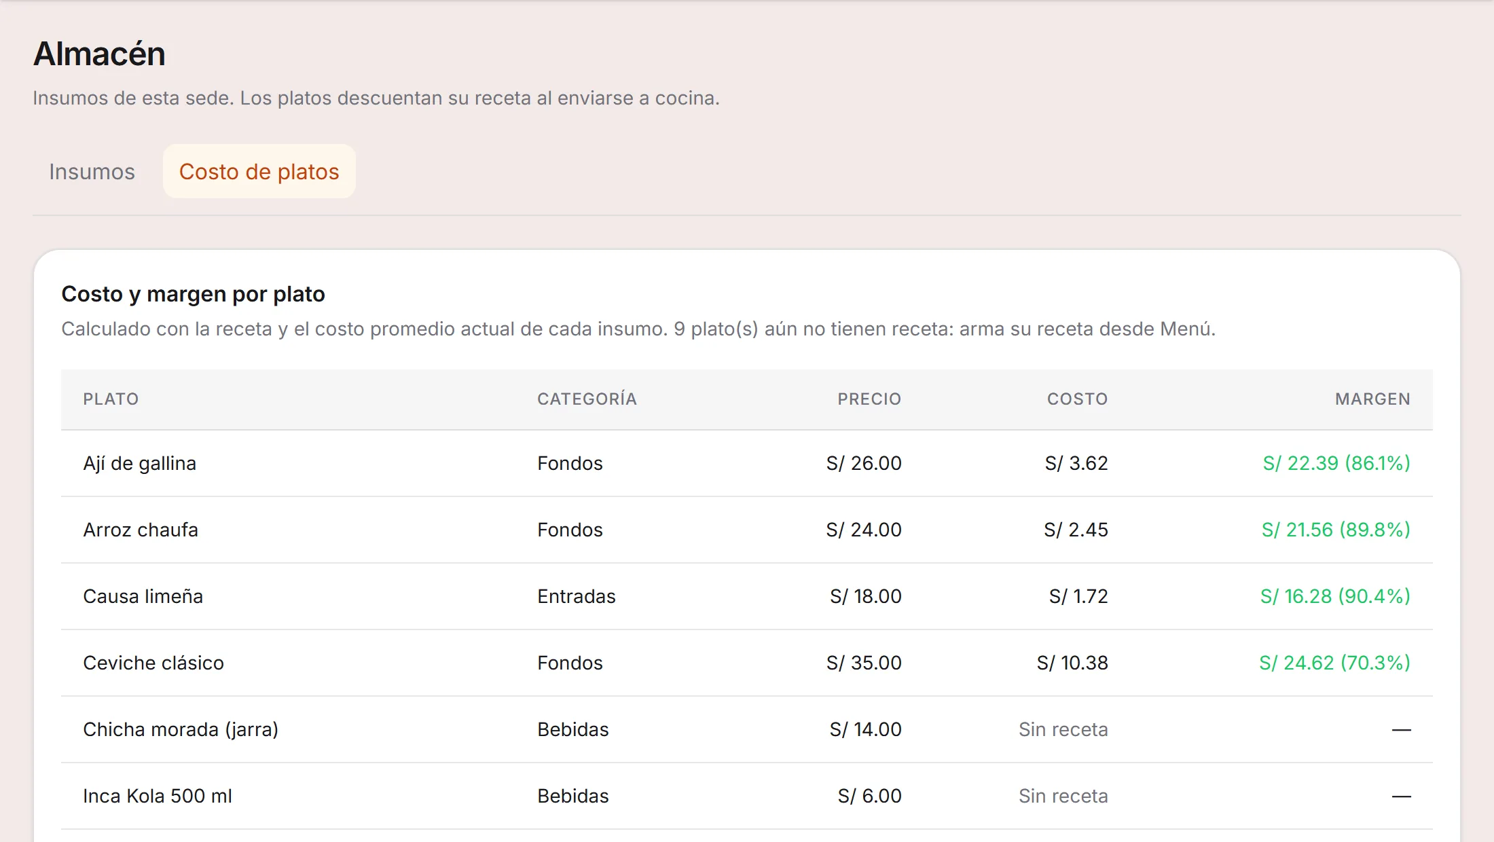Click Sin receta for Chicha morada
Viewport: 1494px width, 842px height.
(1063, 730)
